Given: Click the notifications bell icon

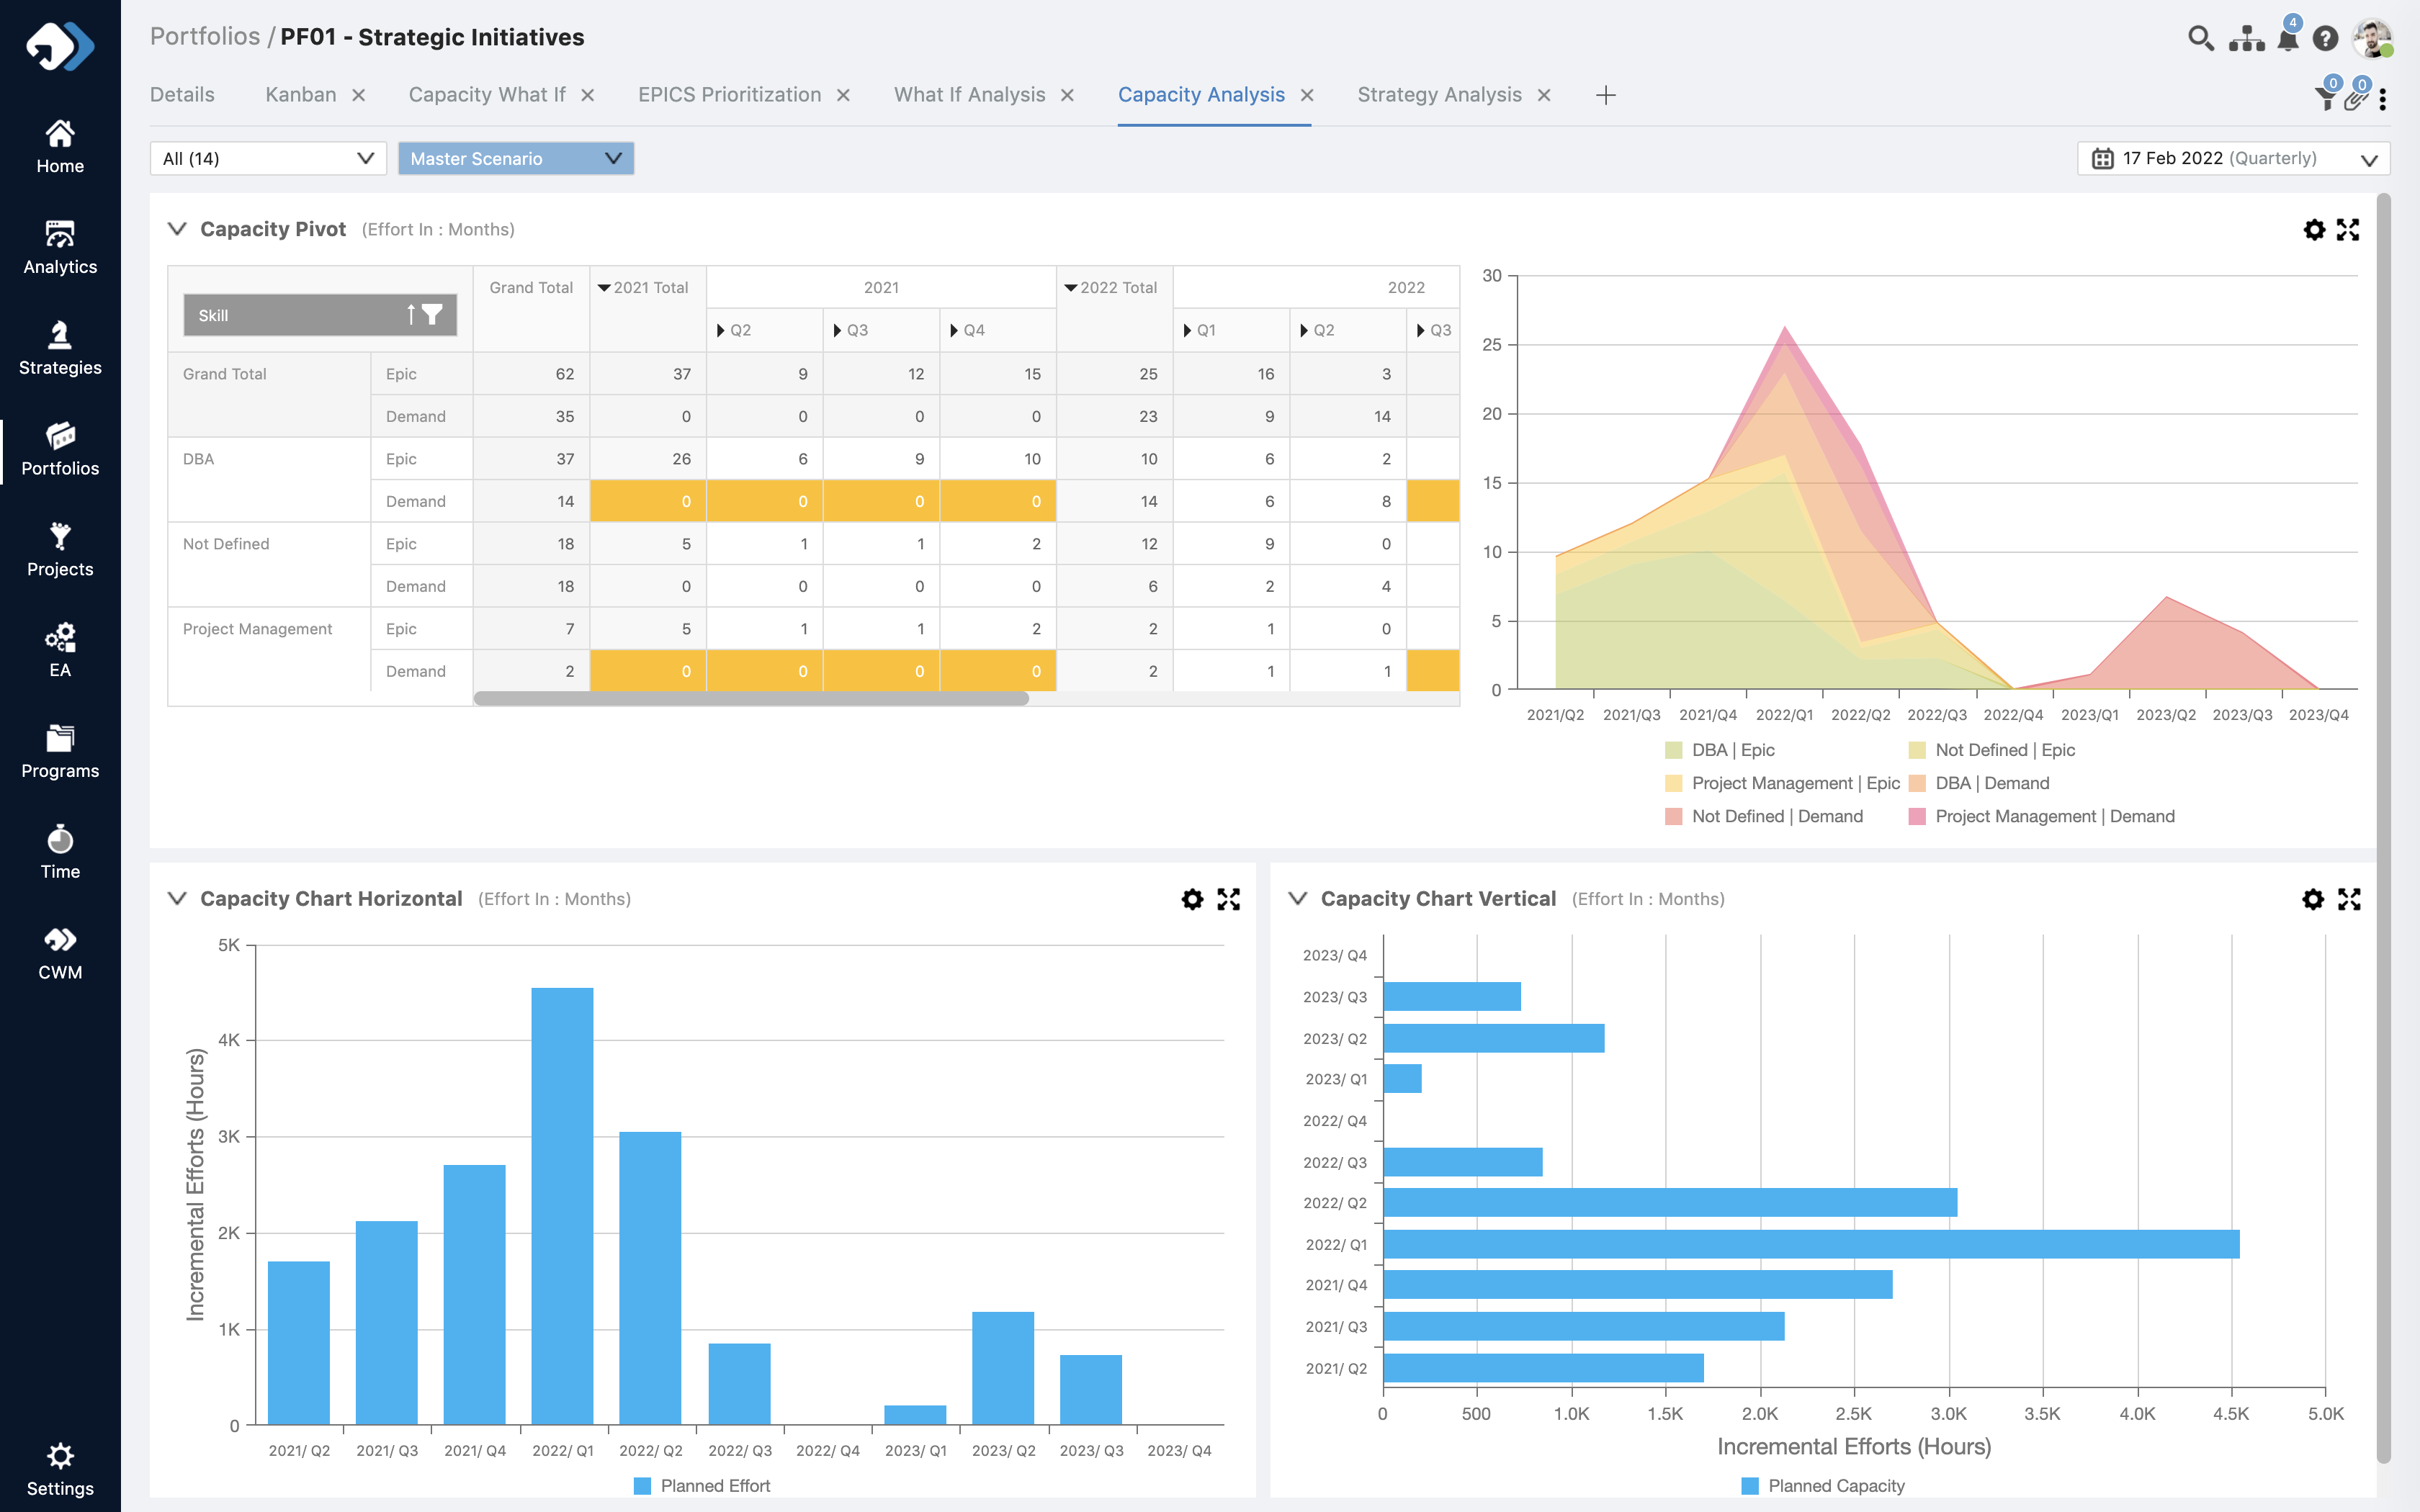Looking at the screenshot, I should tap(2287, 39).
